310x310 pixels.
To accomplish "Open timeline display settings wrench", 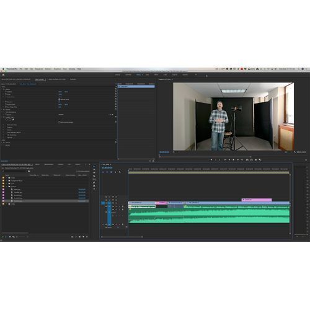I will click(x=120, y=172).
